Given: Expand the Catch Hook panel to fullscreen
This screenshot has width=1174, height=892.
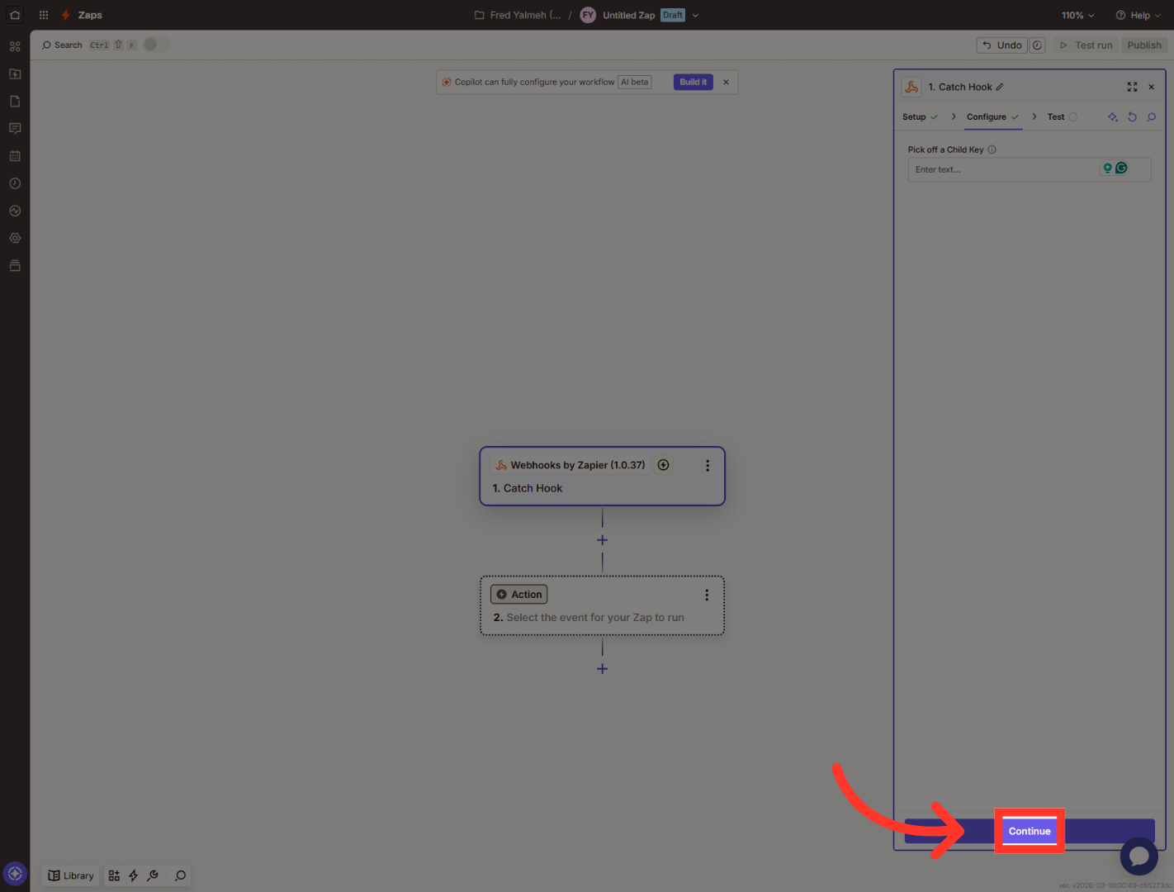Looking at the screenshot, I should point(1132,87).
